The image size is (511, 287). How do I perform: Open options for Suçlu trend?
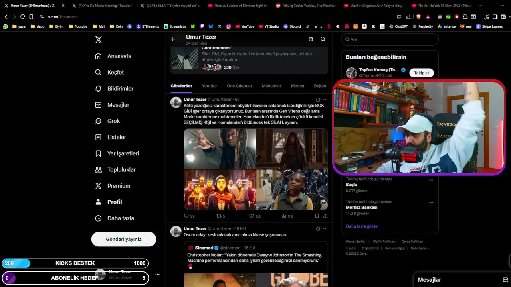point(431,180)
